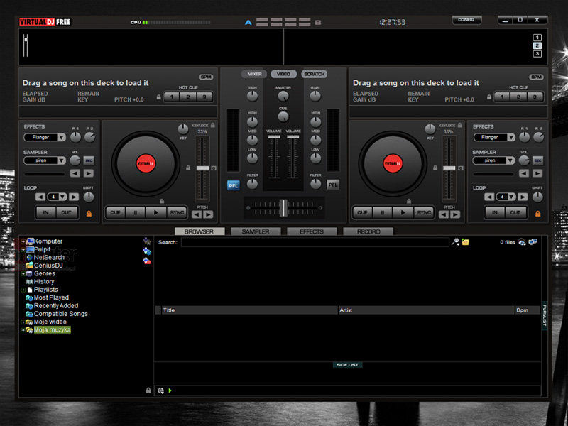Open the VIDEO mixer panel tab

point(283,74)
